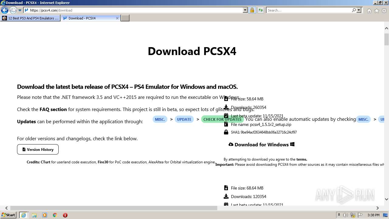Close the Download - PCSX4 tab

[117, 18]
